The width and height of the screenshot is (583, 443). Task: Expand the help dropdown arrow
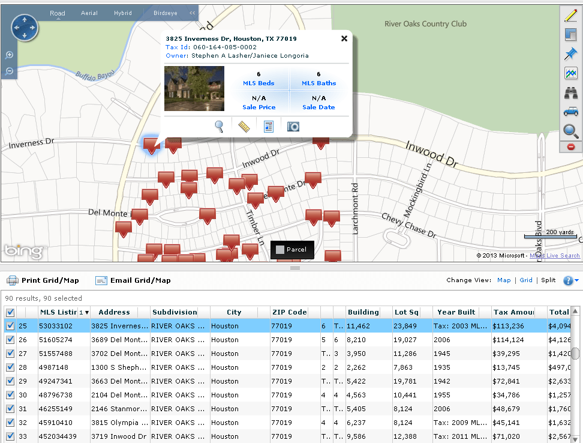click(576, 280)
